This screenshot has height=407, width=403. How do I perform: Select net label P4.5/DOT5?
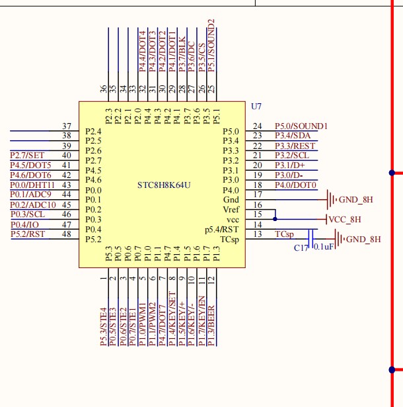30,165
